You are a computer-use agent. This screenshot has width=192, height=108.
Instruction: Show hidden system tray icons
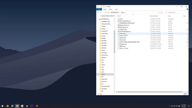pos(169,106)
